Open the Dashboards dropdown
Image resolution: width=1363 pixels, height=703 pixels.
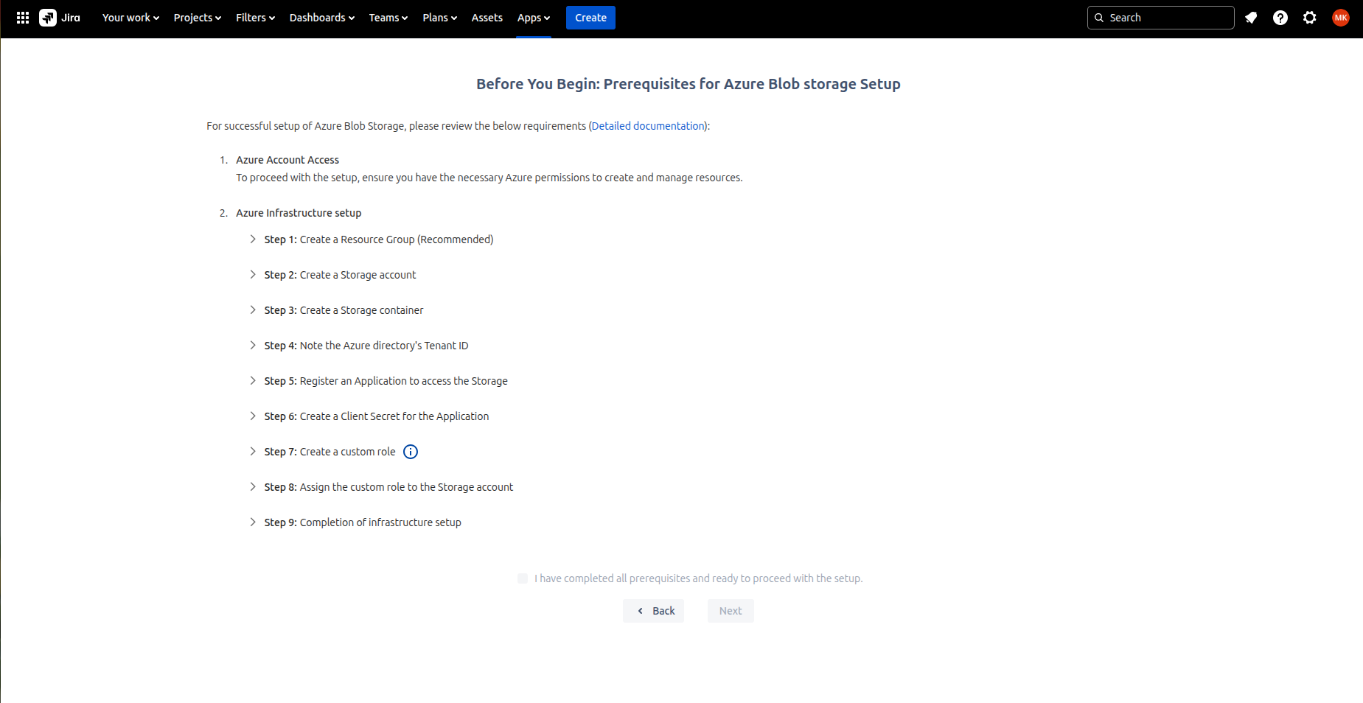point(321,18)
